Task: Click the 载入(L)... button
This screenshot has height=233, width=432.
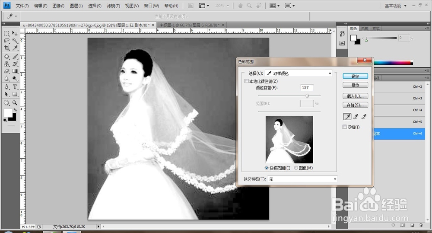Action: [355, 96]
